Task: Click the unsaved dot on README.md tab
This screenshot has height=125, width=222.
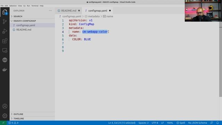Action: (x=79, y=11)
